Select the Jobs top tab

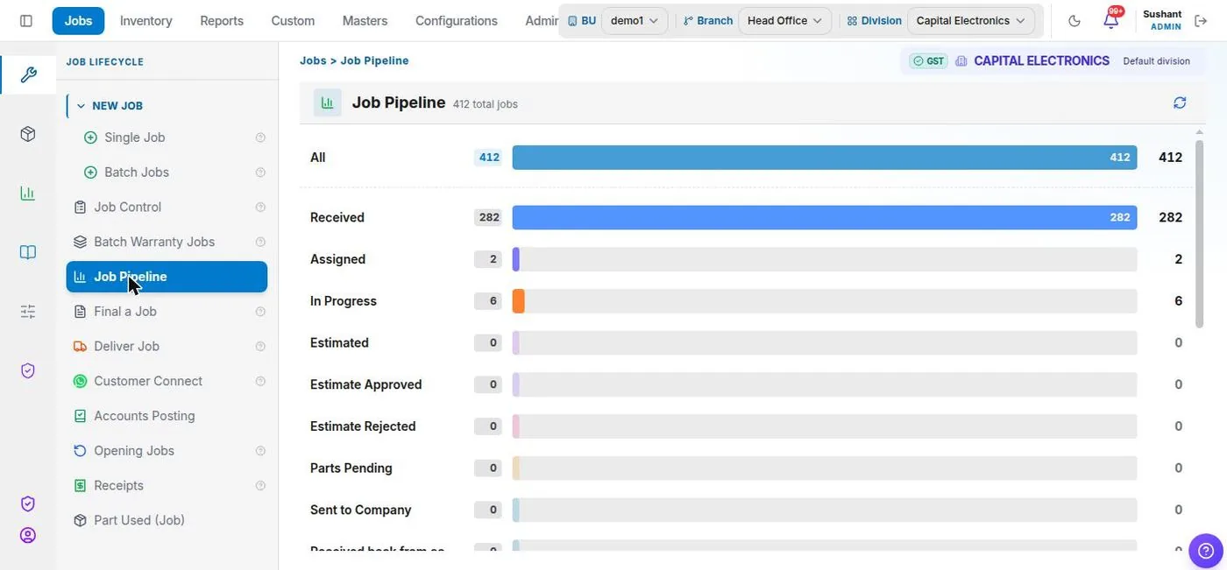click(78, 21)
